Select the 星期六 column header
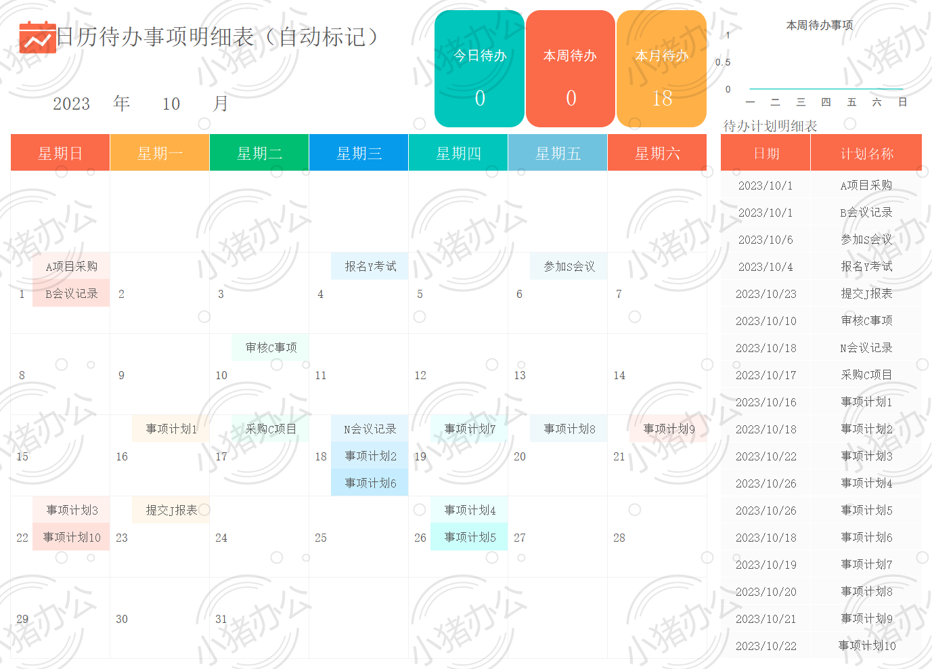The width and height of the screenshot is (932, 669). pyautogui.click(x=657, y=153)
